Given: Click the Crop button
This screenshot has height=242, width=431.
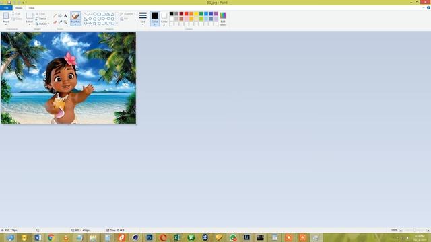Looking at the screenshot, I should [x=40, y=13].
